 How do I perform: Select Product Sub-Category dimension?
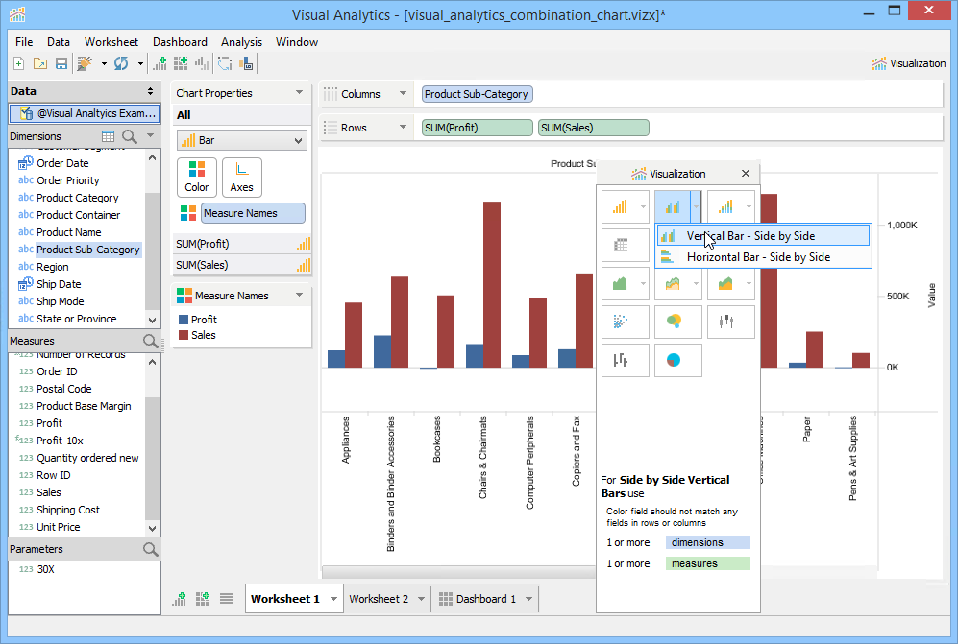point(88,249)
